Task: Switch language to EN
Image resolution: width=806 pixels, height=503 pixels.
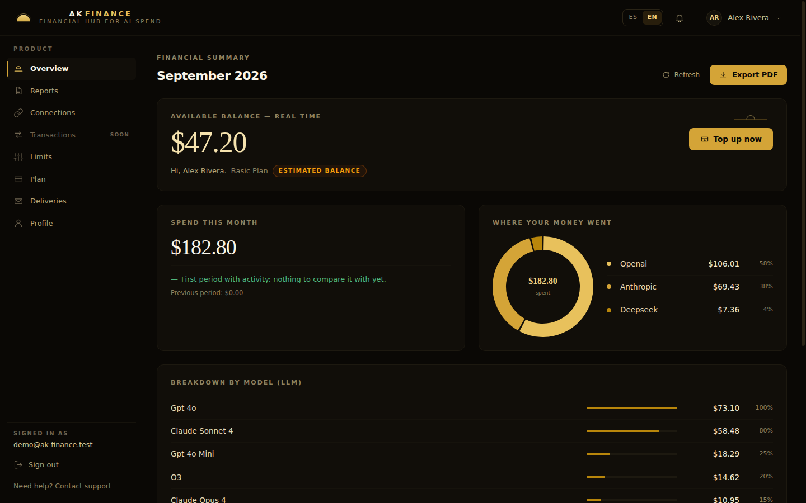Action: [652, 17]
